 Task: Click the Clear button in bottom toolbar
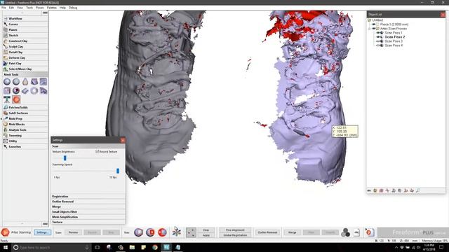pyautogui.click(x=206, y=230)
